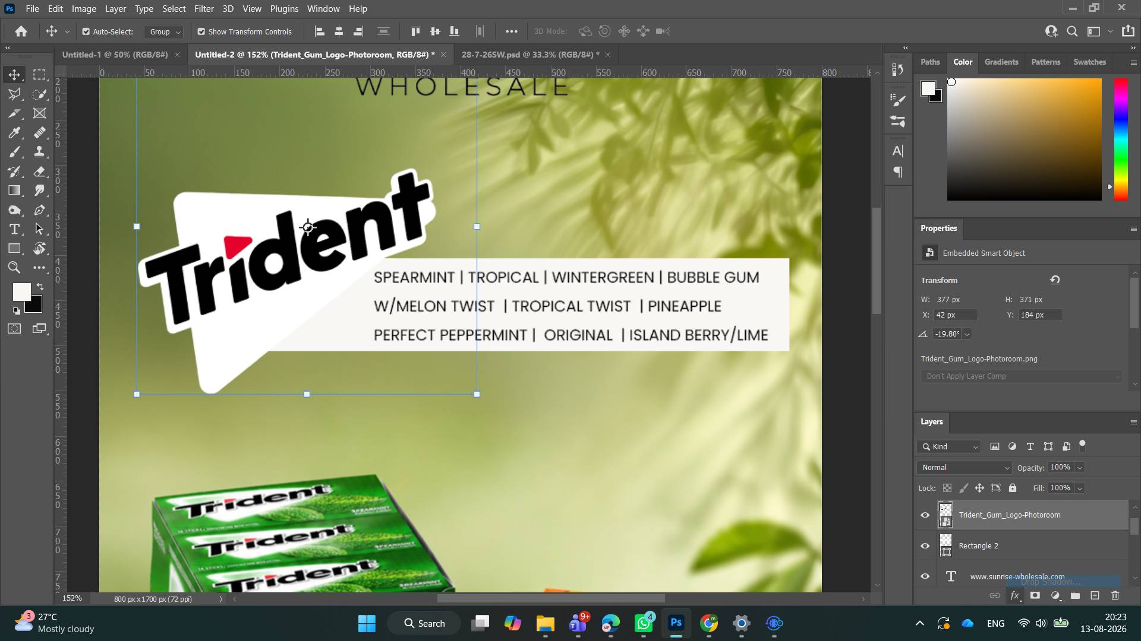
Task: Open the Normal blend mode dropdown
Action: pos(964,468)
